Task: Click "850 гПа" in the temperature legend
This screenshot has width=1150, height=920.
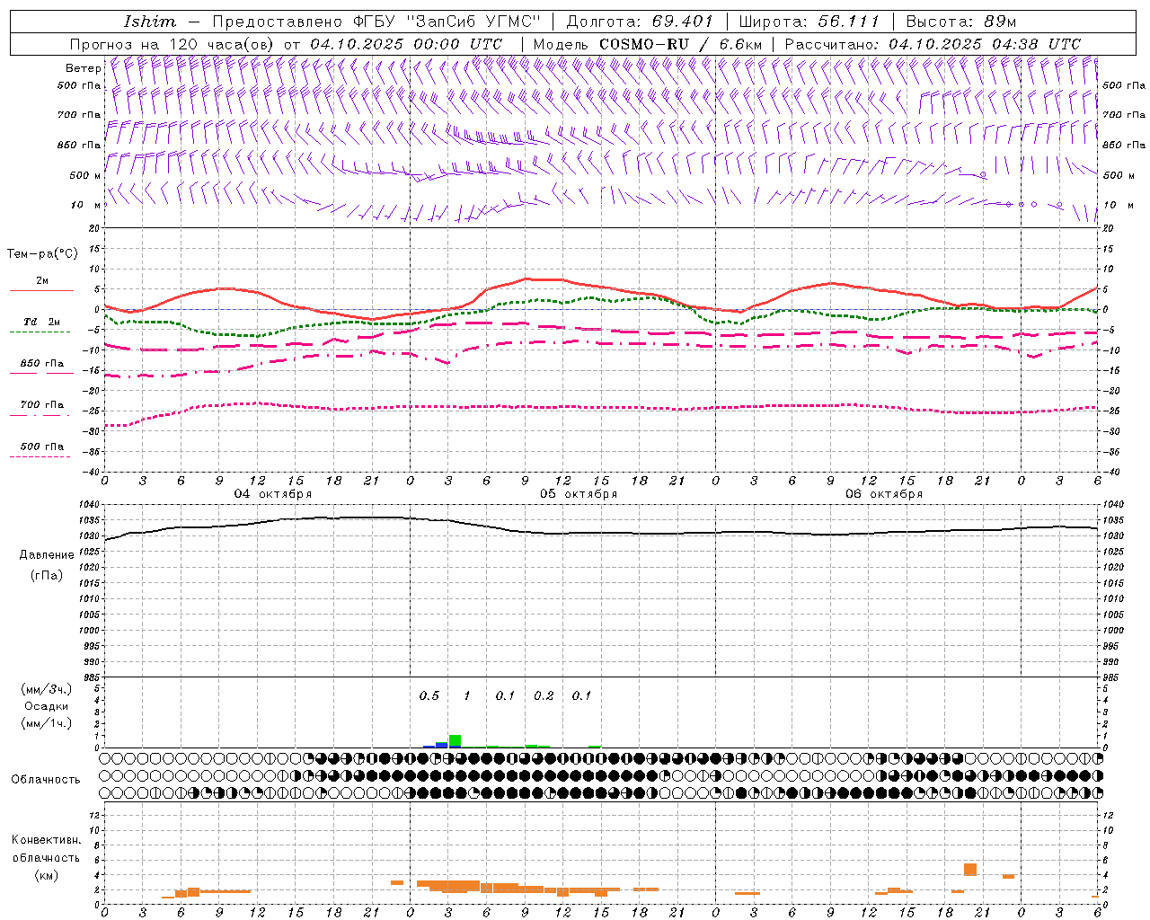Action: tap(42, 364)
